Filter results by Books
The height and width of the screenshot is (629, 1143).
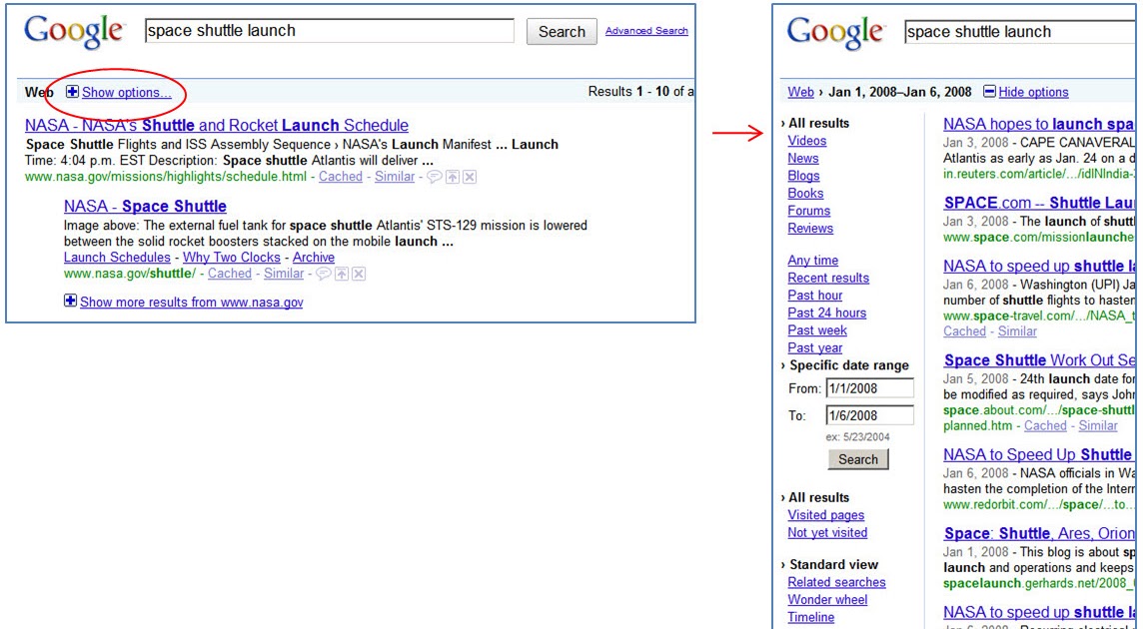click(x=805, y=193)
